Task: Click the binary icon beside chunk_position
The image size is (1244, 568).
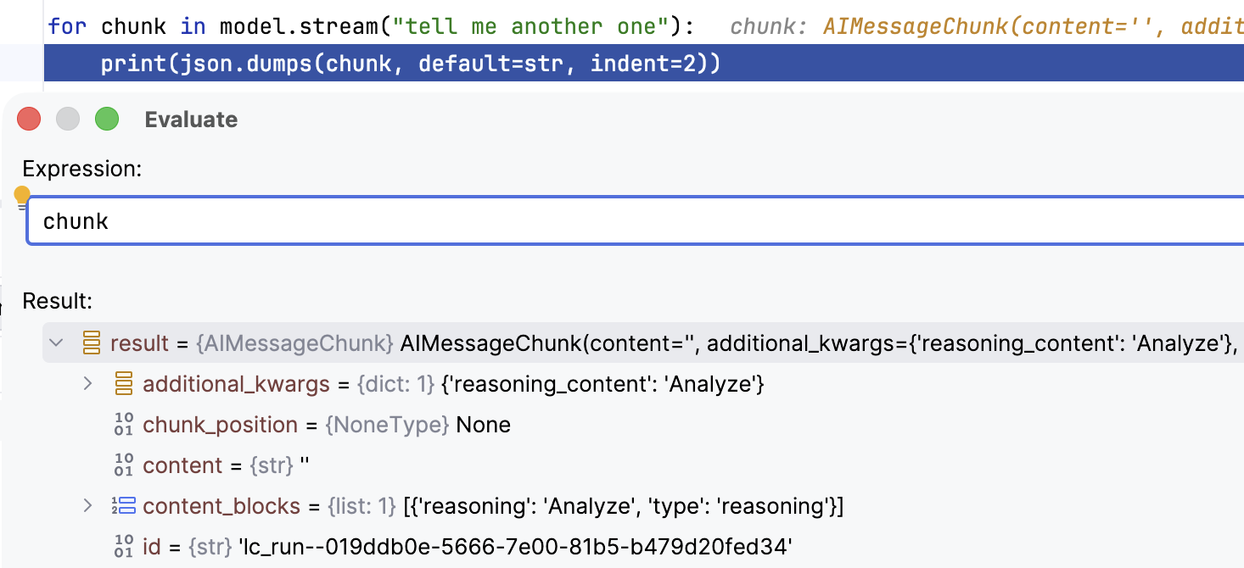Action: coord(124,425)
